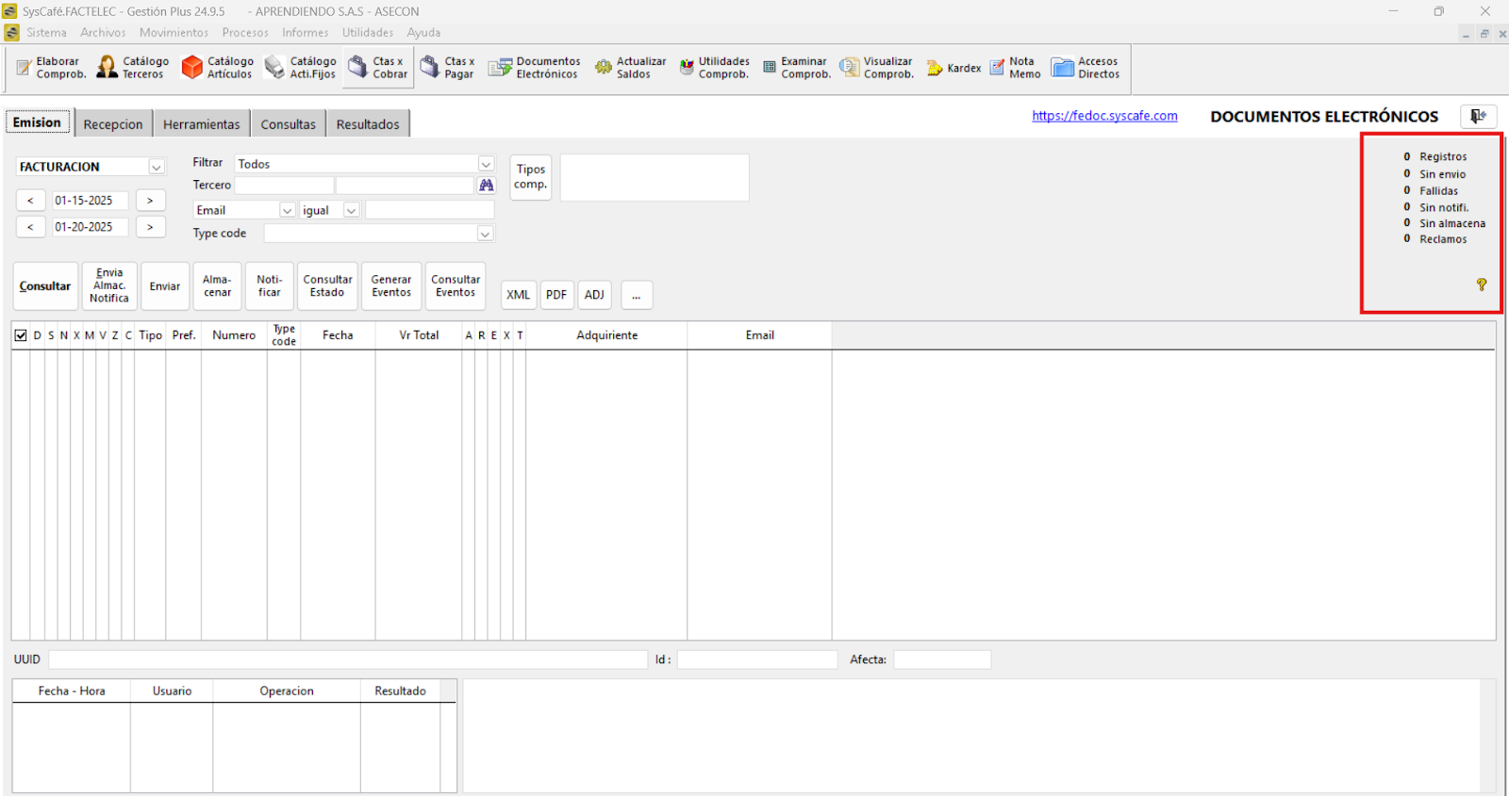Click the yellow help question mark icon
The height and width of the screenshot is (796, 1509).
pyautogui.click(x=1481, y=284)
